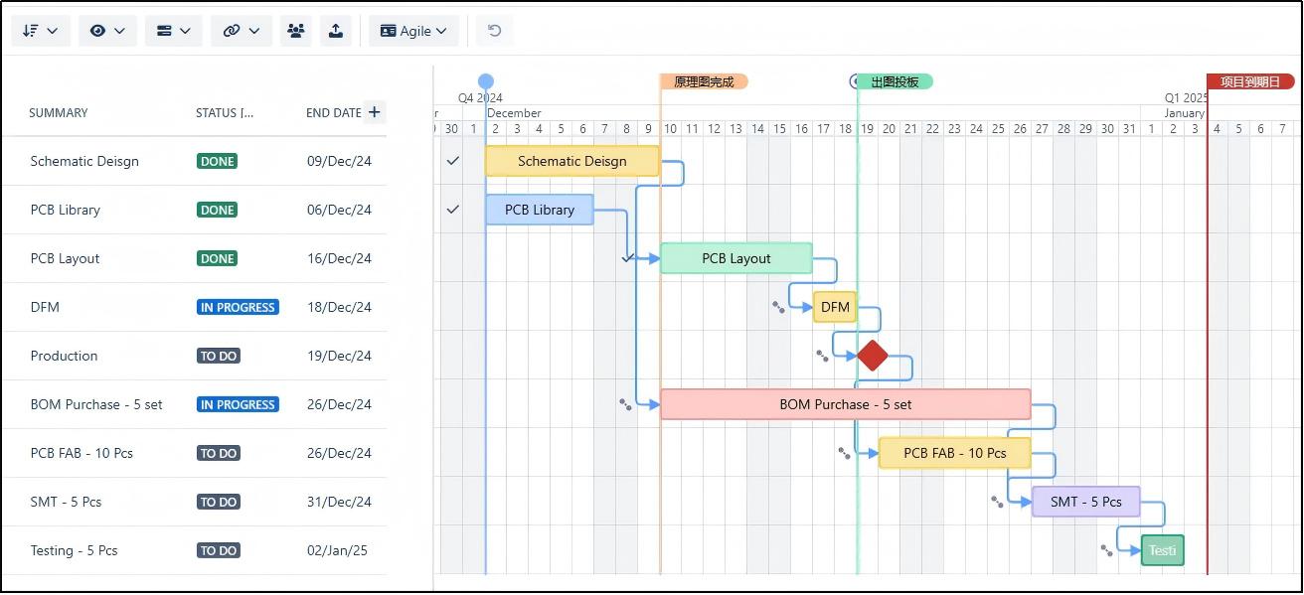This screenshot has height=595, width=1304.
Task: Click the dependency icon left of the DFM bar
Action: coord(778,308)
